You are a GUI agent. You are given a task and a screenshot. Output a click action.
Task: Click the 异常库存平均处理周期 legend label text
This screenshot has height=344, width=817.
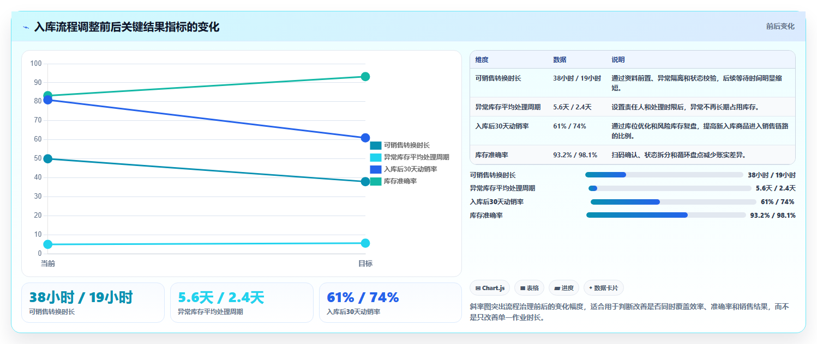[417, 157]
